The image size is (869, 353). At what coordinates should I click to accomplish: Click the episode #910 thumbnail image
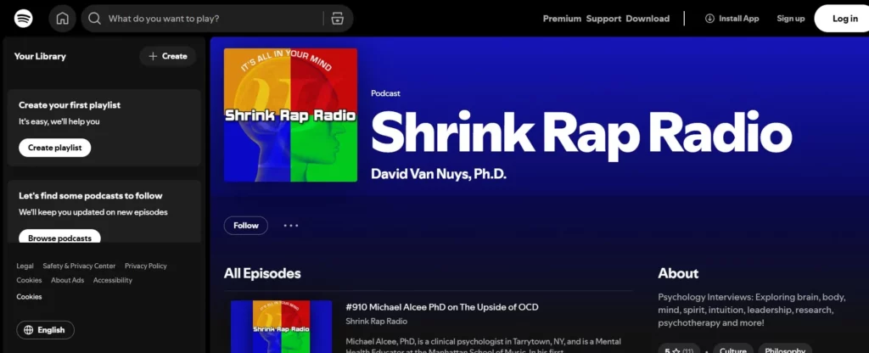click(x=282, y=327)
